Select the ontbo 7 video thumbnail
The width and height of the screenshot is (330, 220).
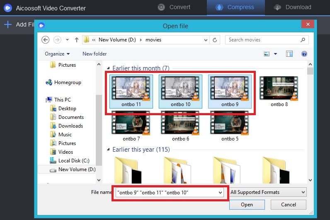coord(131,126)
